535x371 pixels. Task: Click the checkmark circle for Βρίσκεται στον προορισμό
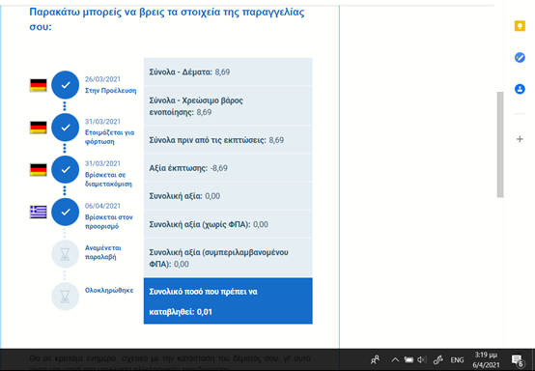[65, 212]
